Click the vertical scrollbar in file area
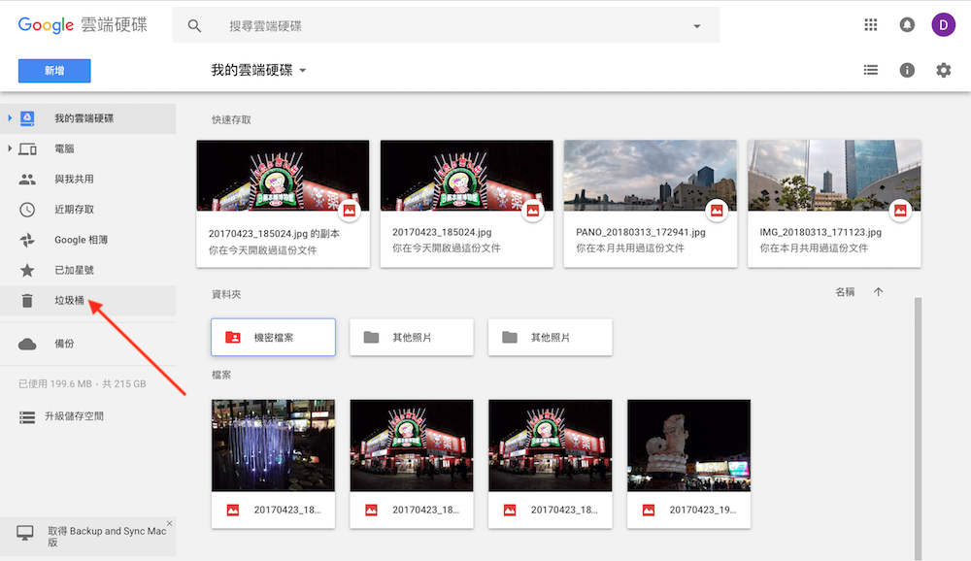This screenshot has height=561, width=971. (918, 417)
